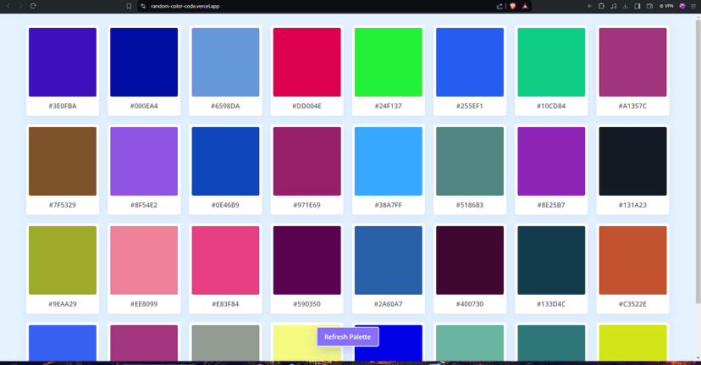Image resolution: width=701 pixels, height=365 pixels.
Task: Open the Brave Rewards triangle icon
Action: click(x=525, y=6)
